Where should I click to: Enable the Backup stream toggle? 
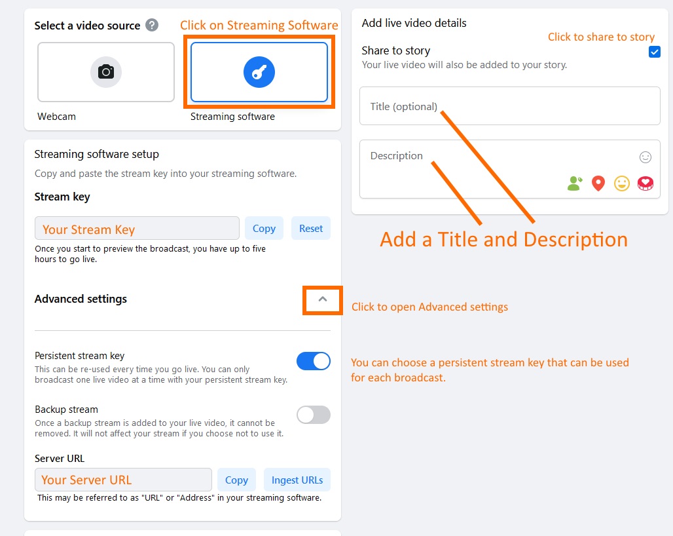click(314, 415)
